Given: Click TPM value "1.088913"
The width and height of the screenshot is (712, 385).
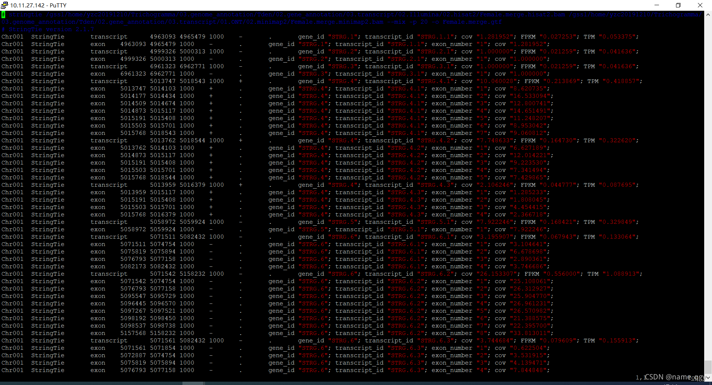Looking at the screenshot, I should click(x=621, y=274).
